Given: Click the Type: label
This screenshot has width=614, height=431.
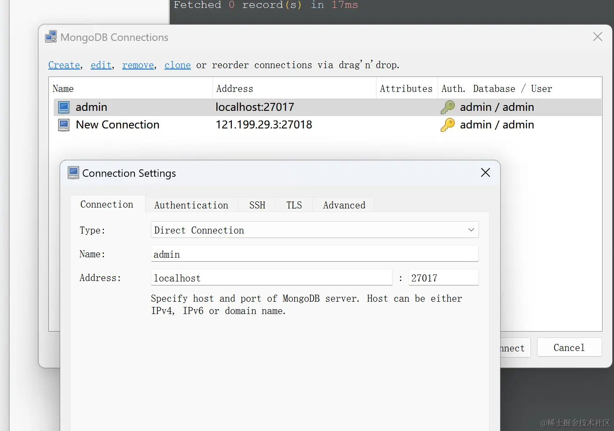Looking at the screenshot, I should 92,230.
